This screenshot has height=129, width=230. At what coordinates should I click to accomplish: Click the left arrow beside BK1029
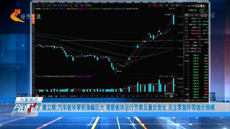click(x=186, y=6)
